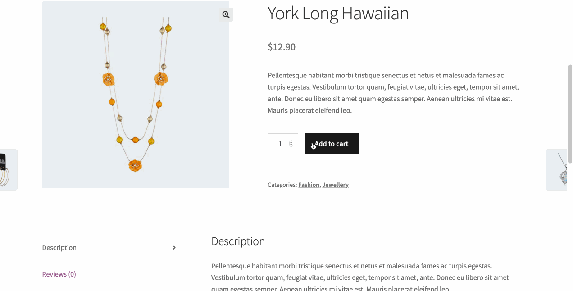Click the $12.90 price text
The height and width of the screenshot is (291, 573).
[282, 47]
